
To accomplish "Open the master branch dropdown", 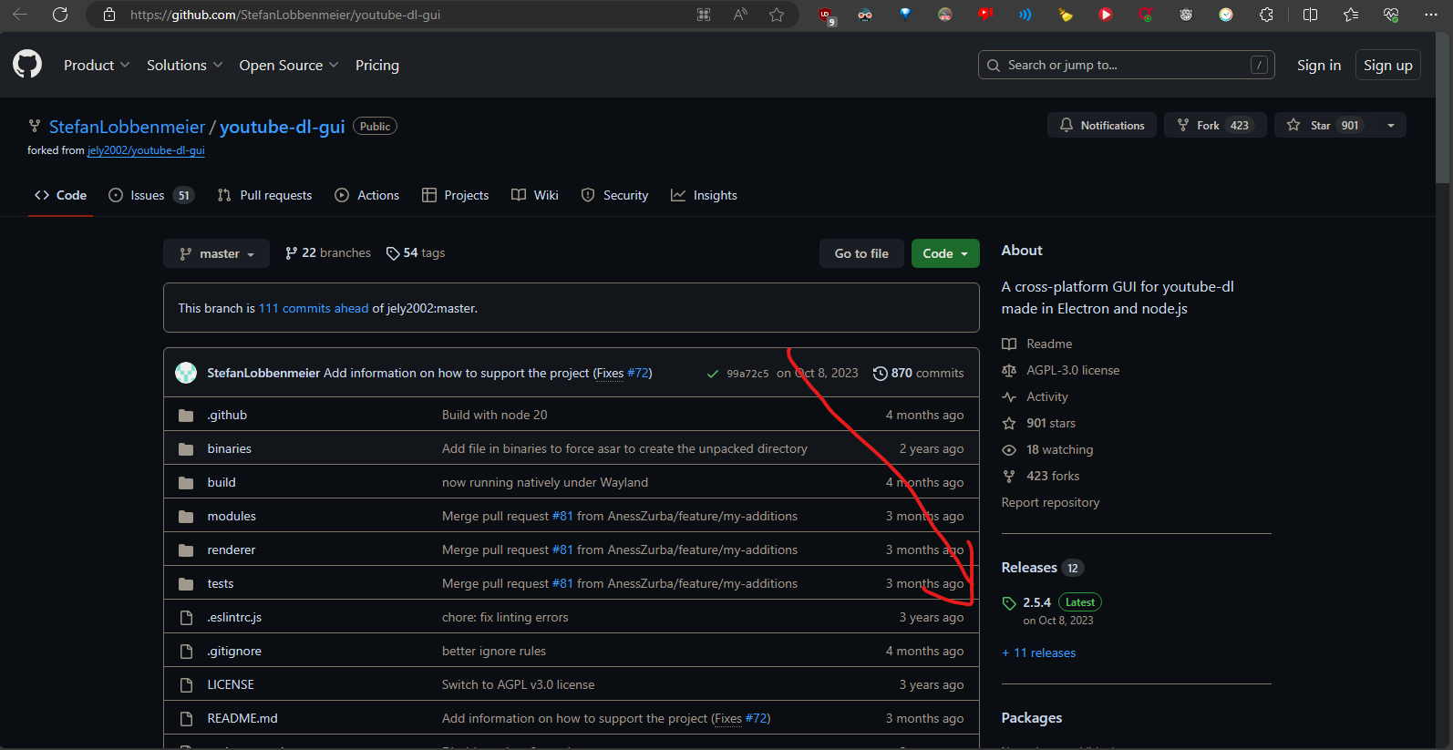I will point(216,253).
